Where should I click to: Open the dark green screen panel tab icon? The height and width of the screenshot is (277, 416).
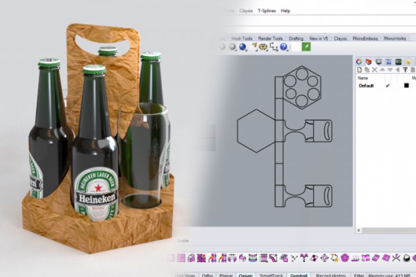point(398,62)
